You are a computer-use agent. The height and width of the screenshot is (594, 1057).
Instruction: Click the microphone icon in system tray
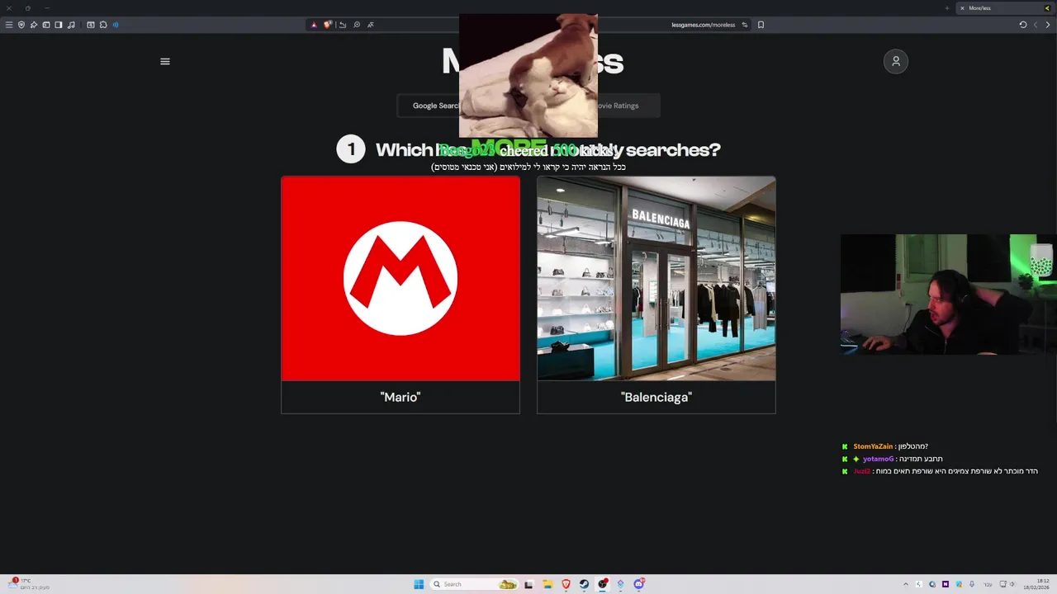coord(972,584)
